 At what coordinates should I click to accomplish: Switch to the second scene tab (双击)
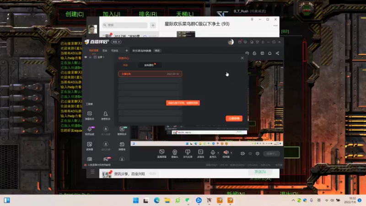(105, 51)
